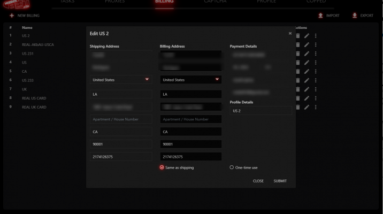Open the Captcha tab
The width and height of the screenshot is (383, 214).
(215, 2)
